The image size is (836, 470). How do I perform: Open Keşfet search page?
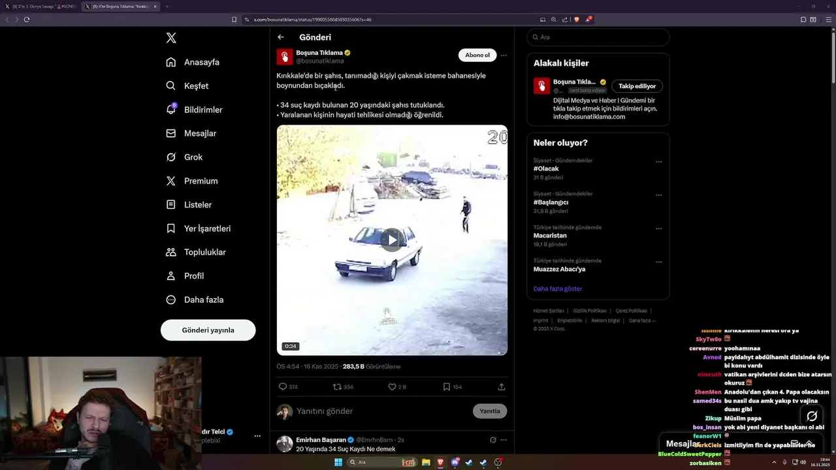pos(187,86)
